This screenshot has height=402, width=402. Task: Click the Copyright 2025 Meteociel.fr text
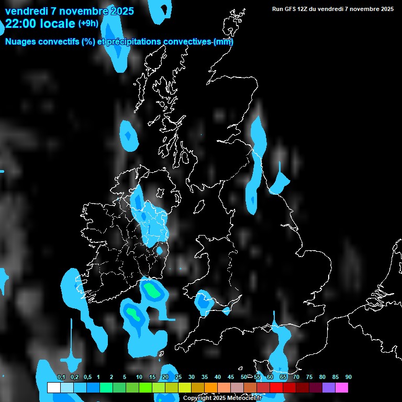(x=222, y=398)
